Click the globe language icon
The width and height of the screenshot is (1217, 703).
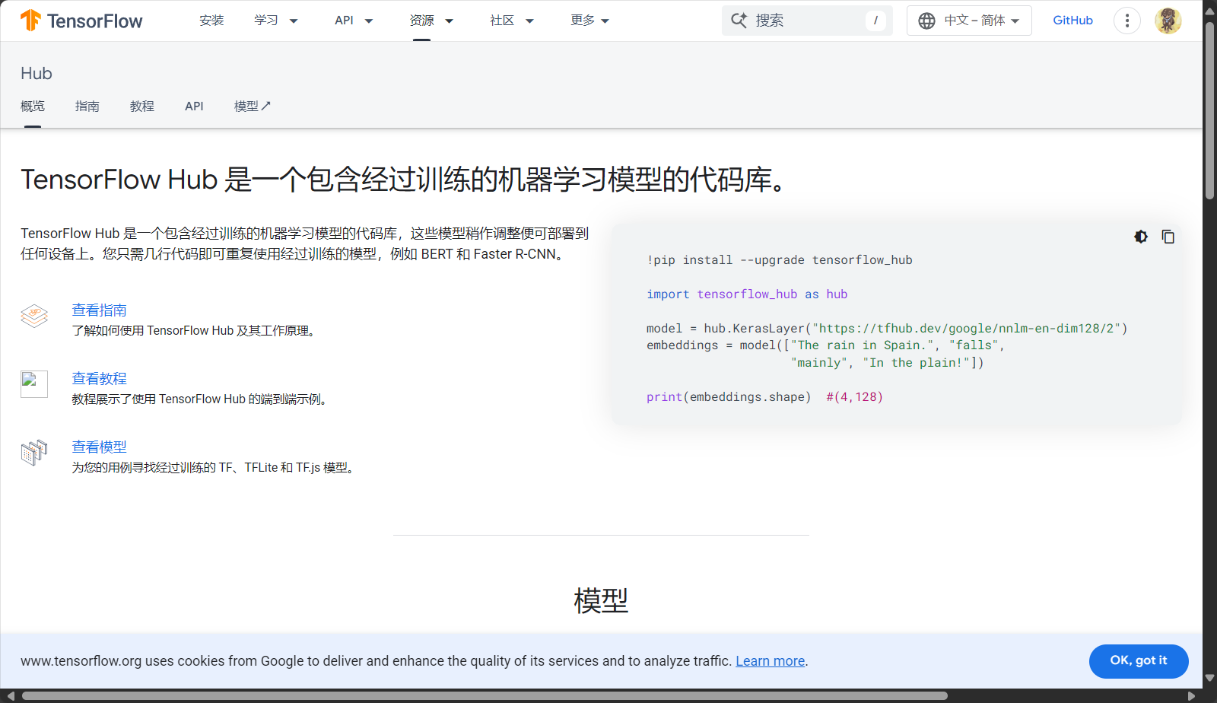click(926, 21)
